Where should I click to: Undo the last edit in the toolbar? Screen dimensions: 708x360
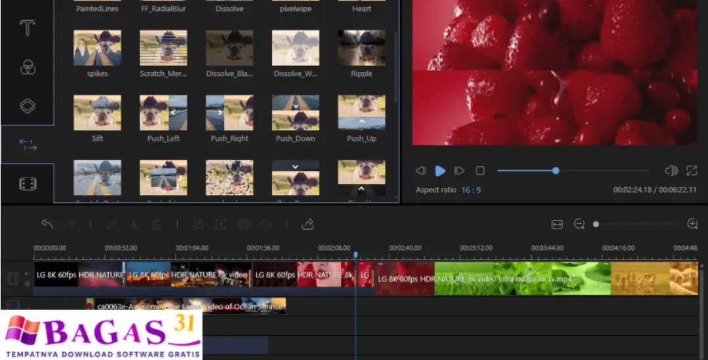[47, 224]
